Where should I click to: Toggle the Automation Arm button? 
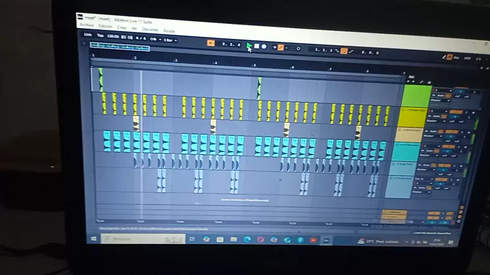(x=281, y=48)
